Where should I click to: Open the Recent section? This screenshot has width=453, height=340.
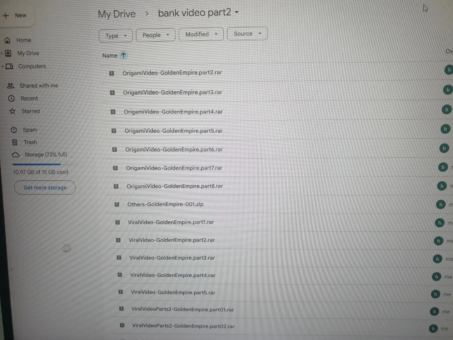(29, 98)
